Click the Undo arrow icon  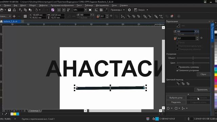point(36,10)
